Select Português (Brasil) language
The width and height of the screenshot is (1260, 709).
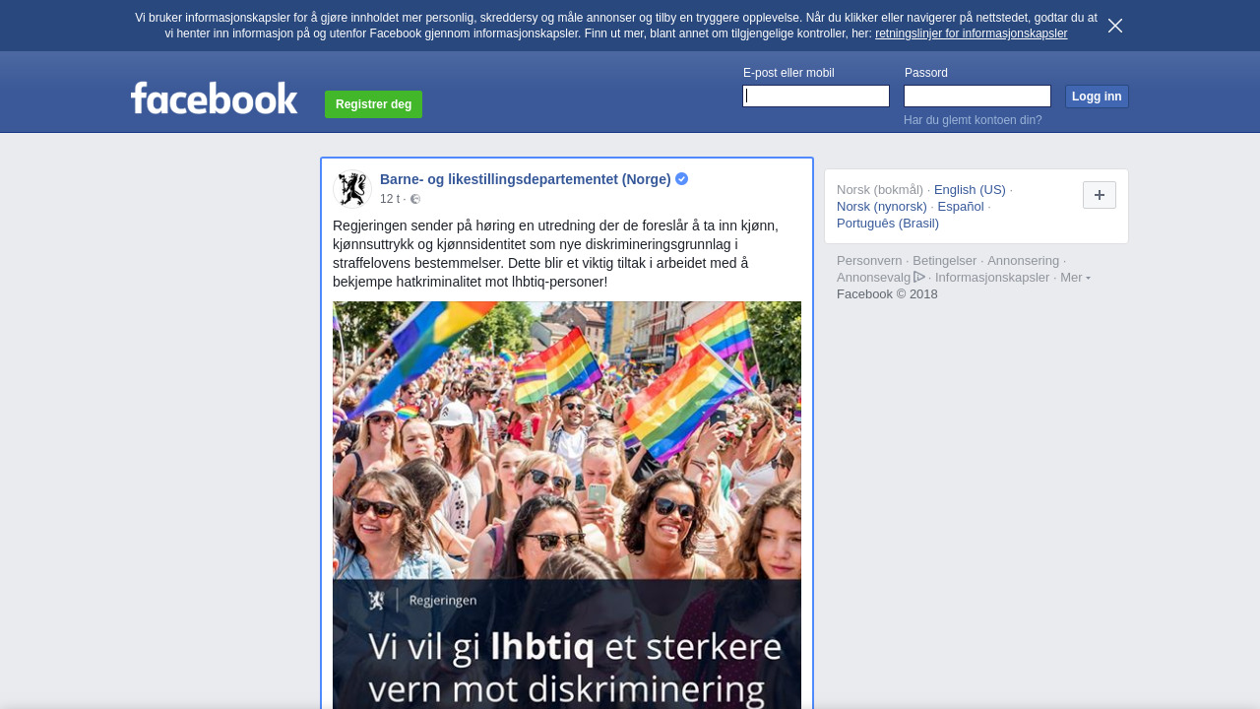coord(888,224)
